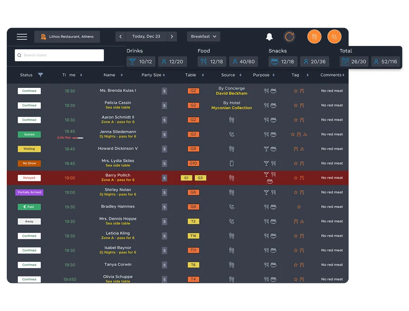Click the warning tag for Mrs. Dennis Hopple

click(302, 221)
